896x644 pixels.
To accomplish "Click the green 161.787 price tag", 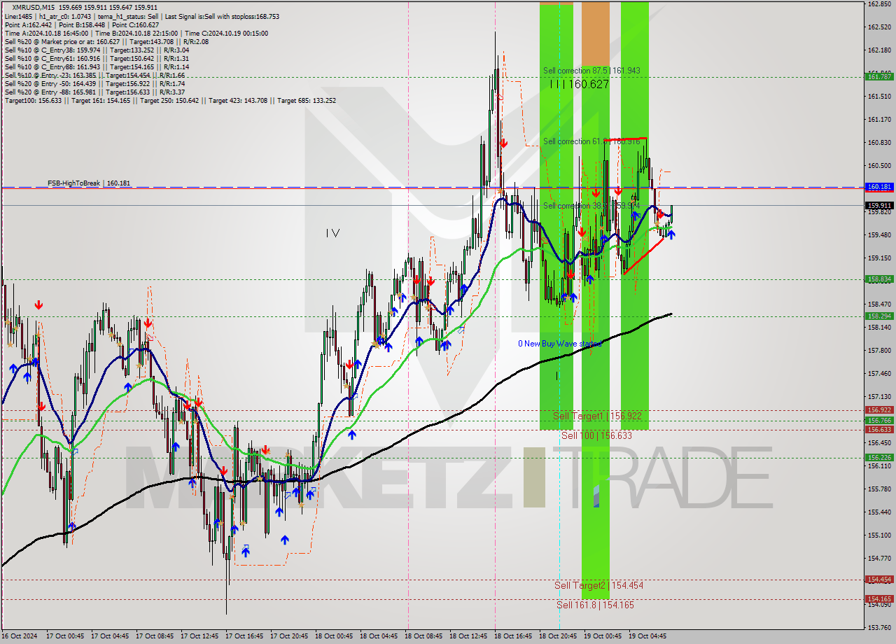I will click(x=879, y=77).
